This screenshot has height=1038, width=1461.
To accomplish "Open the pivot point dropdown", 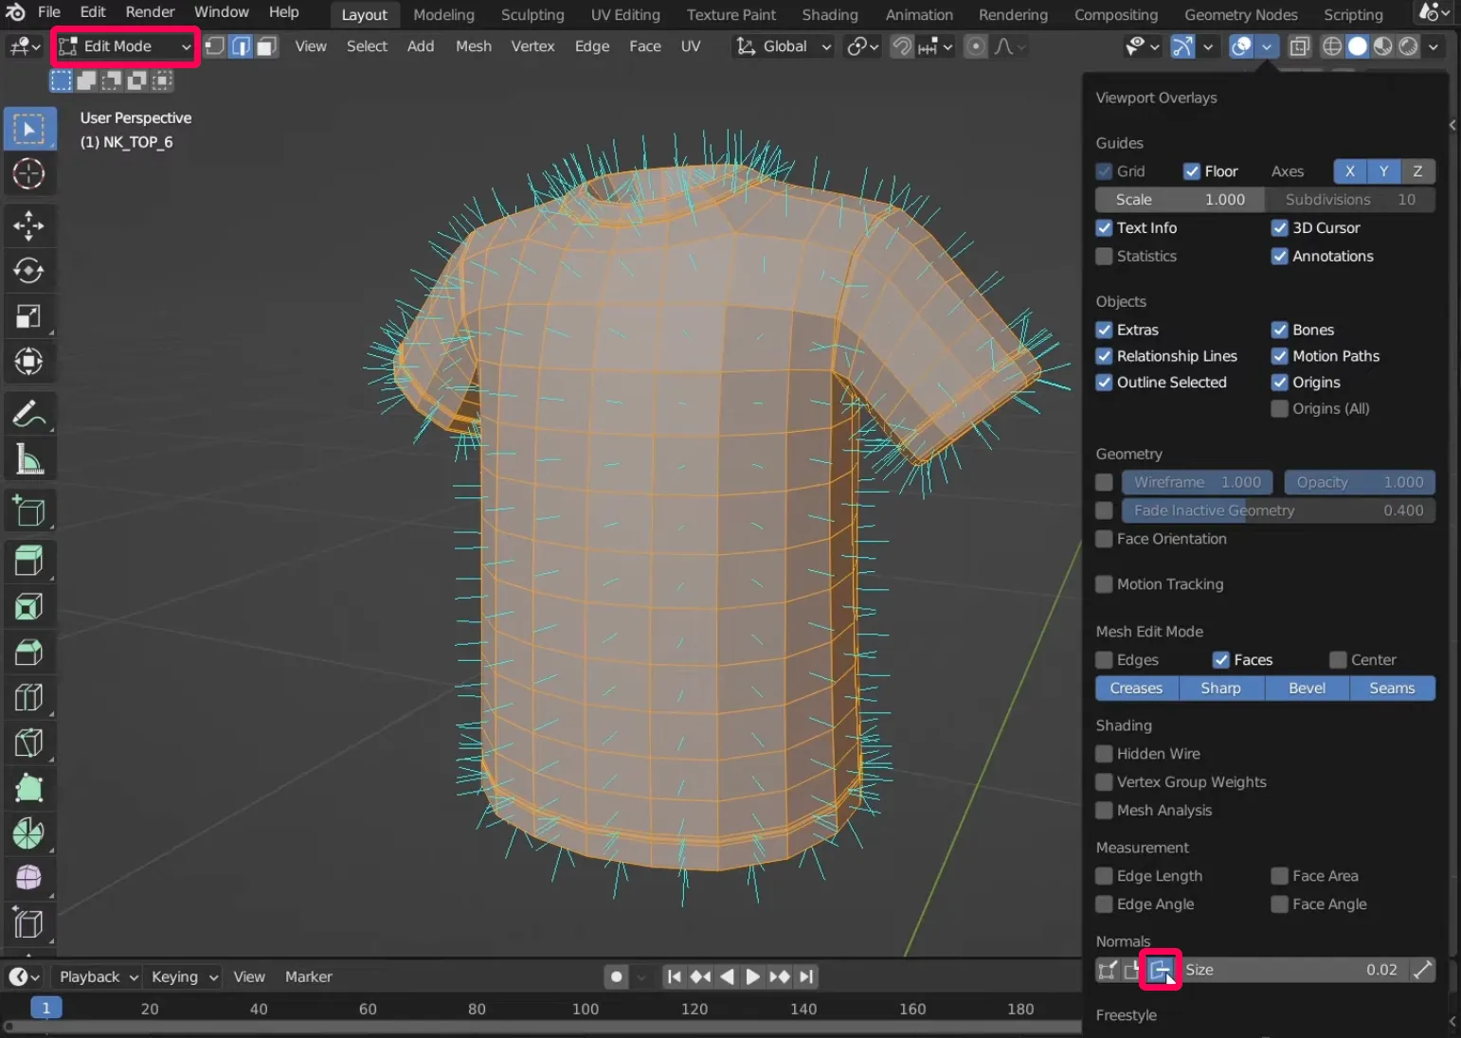I will (862, 46).
